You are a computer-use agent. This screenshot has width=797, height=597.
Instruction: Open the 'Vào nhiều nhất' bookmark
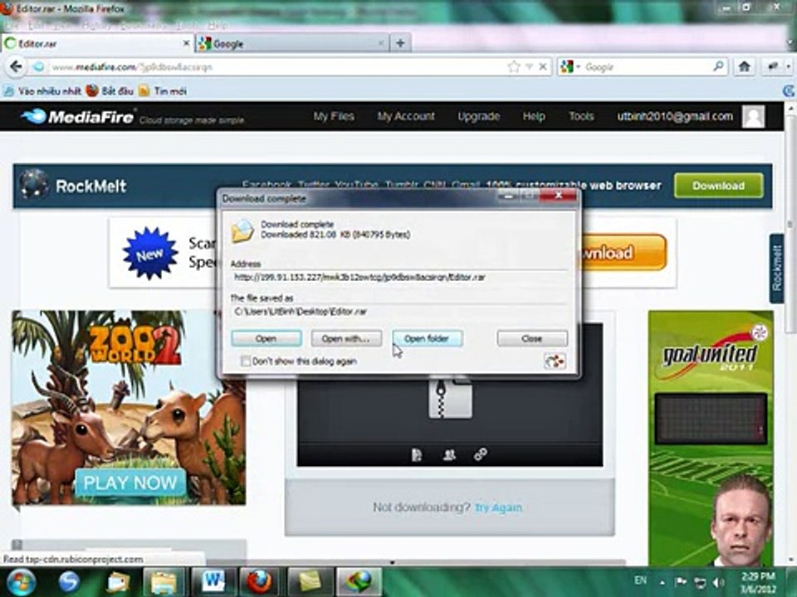(x=42, y=91)
